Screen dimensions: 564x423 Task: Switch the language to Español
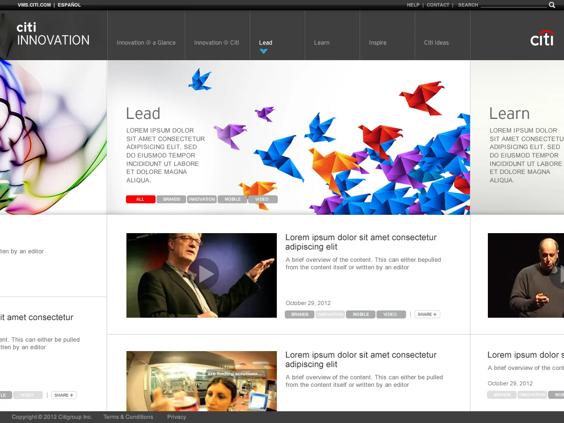tap(69, 5)
